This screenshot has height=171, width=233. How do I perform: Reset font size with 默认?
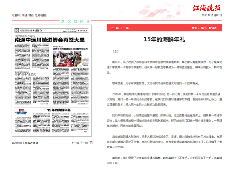(x=212, y=28)
